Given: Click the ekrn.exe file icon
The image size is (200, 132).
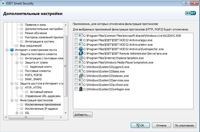Looking at the screenshot, I should pos(81,45).
